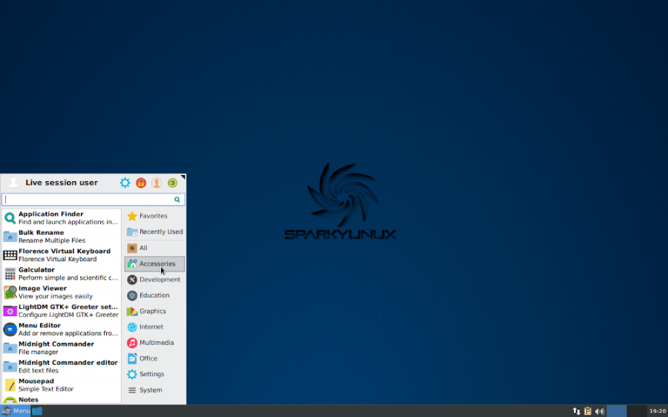Viewport: 668px width, 417px height.
Task: Click the orange Switch Users icon
Action: 157,183
